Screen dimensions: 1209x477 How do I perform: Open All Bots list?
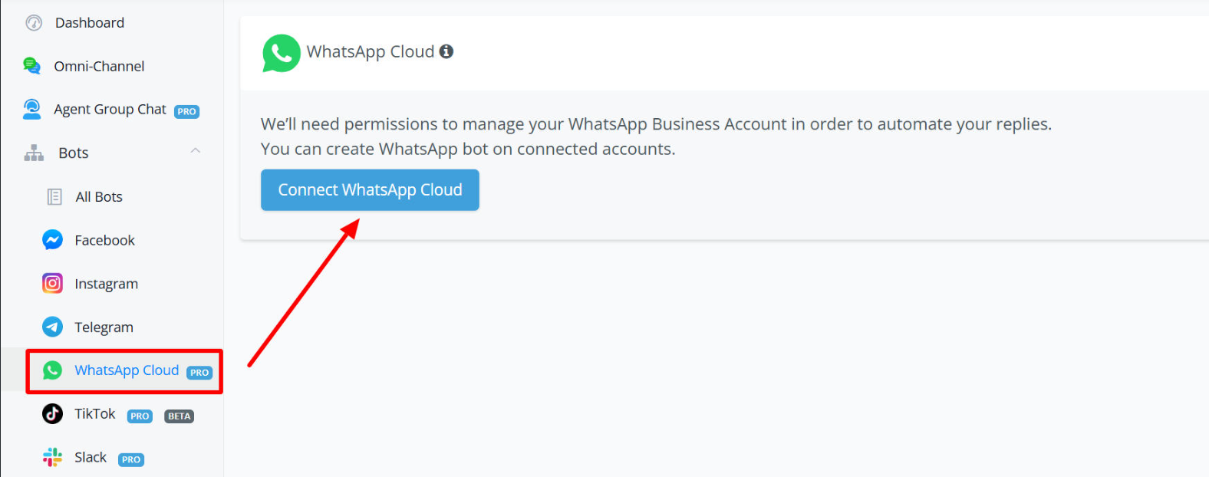point(99,197)
